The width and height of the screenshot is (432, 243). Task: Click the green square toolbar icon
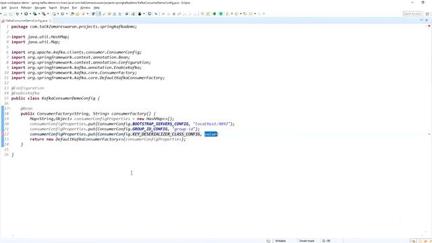[x=221, y=13]
